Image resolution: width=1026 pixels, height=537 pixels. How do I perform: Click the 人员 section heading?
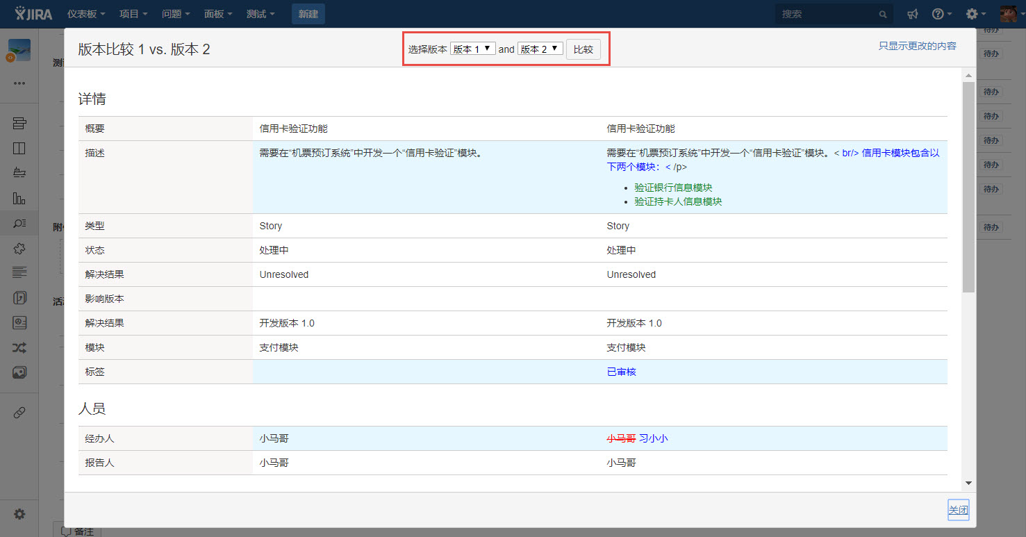click(92, 408)
